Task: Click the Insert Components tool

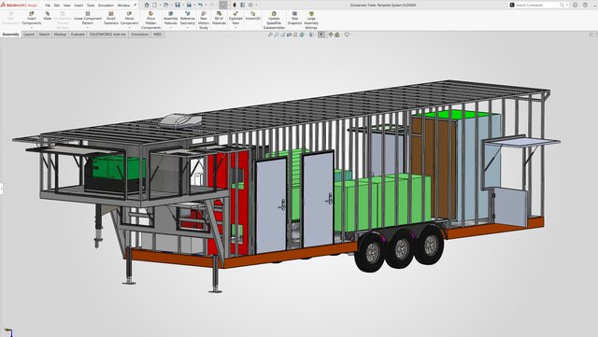Action: click(31, 19)
